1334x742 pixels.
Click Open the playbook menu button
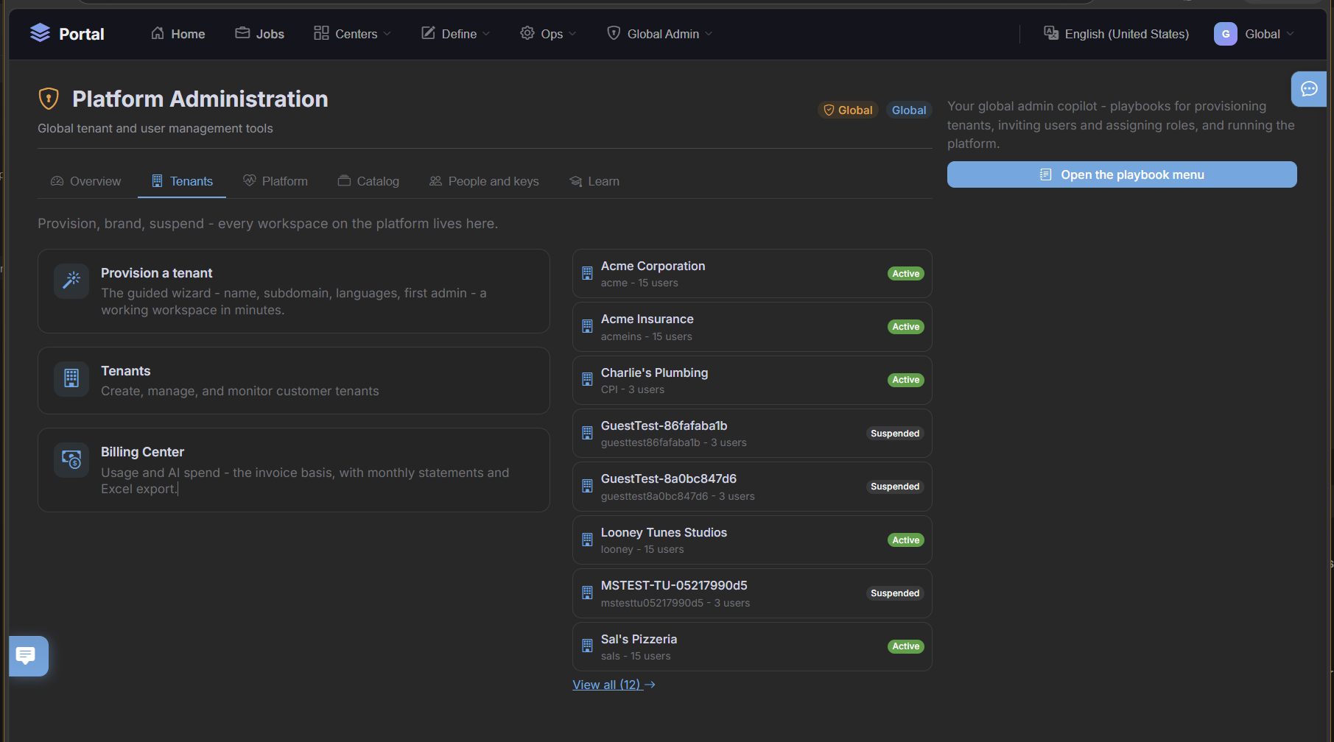(x=1122, y=174)
